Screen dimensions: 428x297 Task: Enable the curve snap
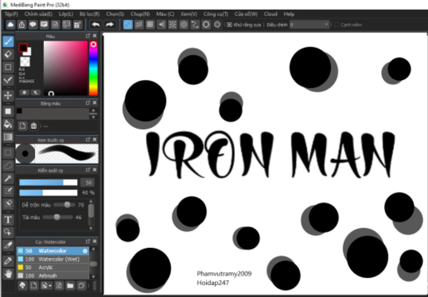click(195, 25)
